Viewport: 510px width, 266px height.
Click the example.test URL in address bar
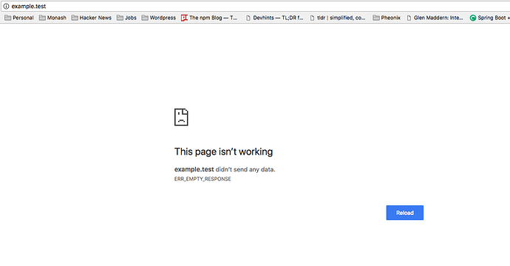(29, 6)
